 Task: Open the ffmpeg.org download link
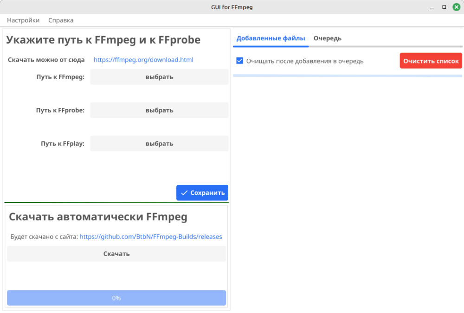pyautogui.click(x=143, y=60)
